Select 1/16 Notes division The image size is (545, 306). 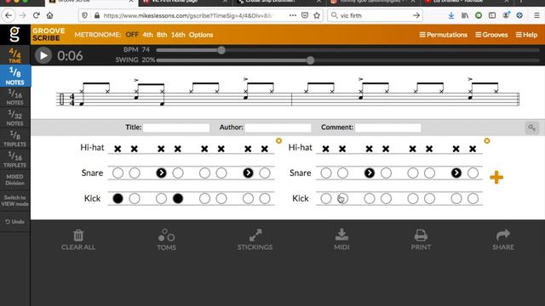[x=15, y=97]
